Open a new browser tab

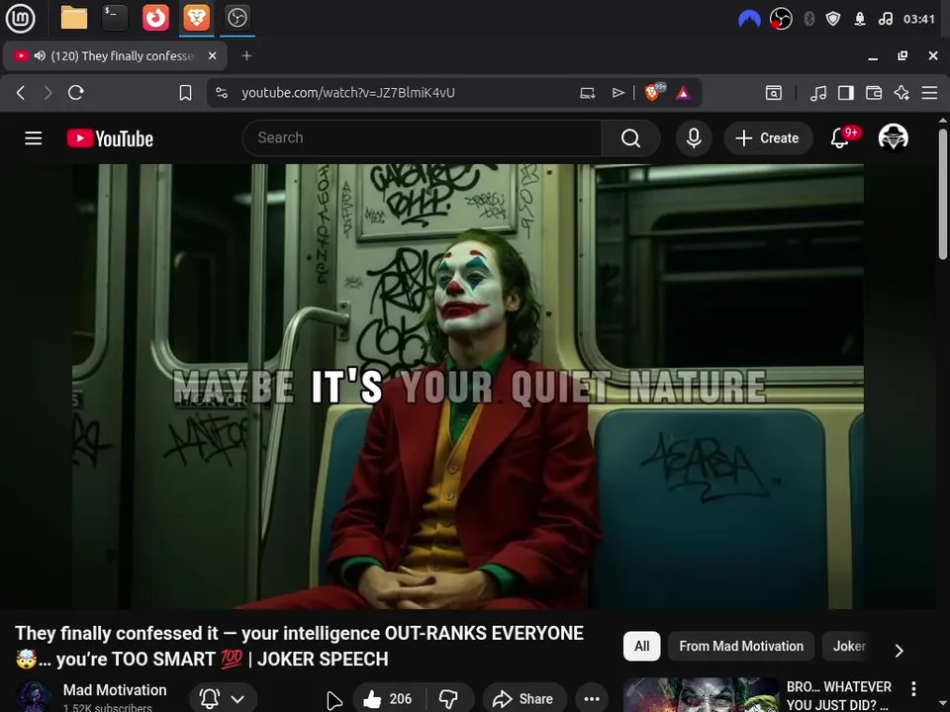(x=246, y=55)
